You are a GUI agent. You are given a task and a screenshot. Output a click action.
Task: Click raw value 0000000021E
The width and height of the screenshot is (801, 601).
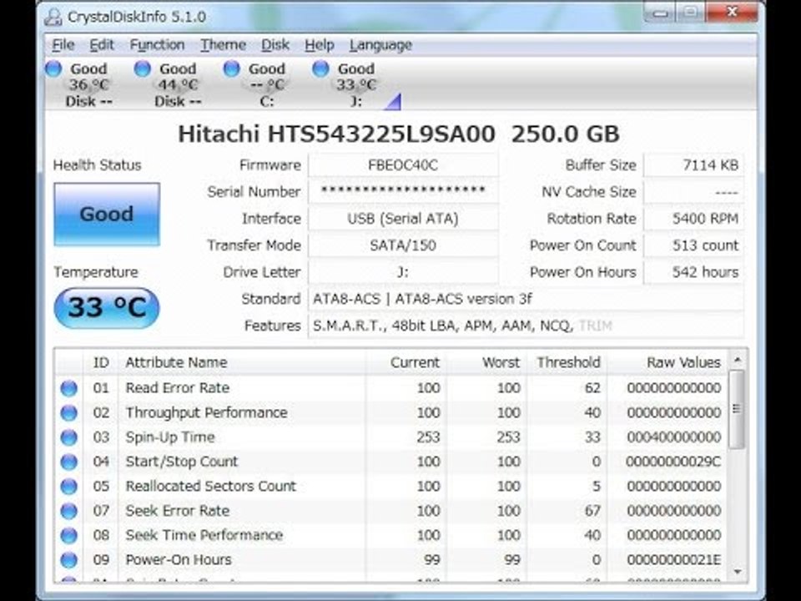point(674,560)
